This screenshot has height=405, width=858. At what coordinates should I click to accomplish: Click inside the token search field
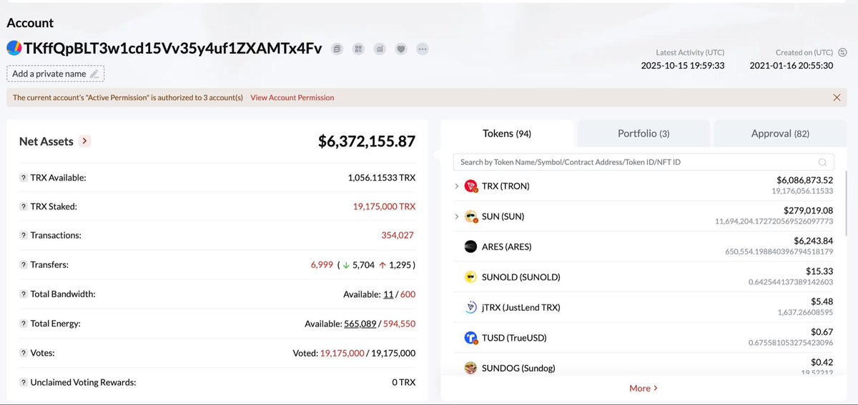point(643,162)
